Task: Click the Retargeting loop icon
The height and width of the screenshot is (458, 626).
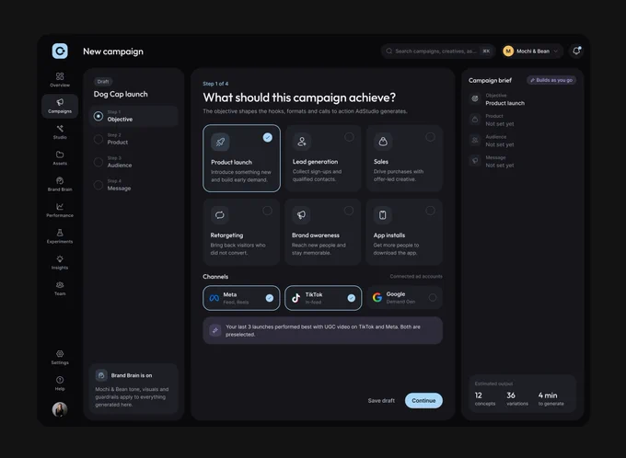Action: (x=220, y=215)
